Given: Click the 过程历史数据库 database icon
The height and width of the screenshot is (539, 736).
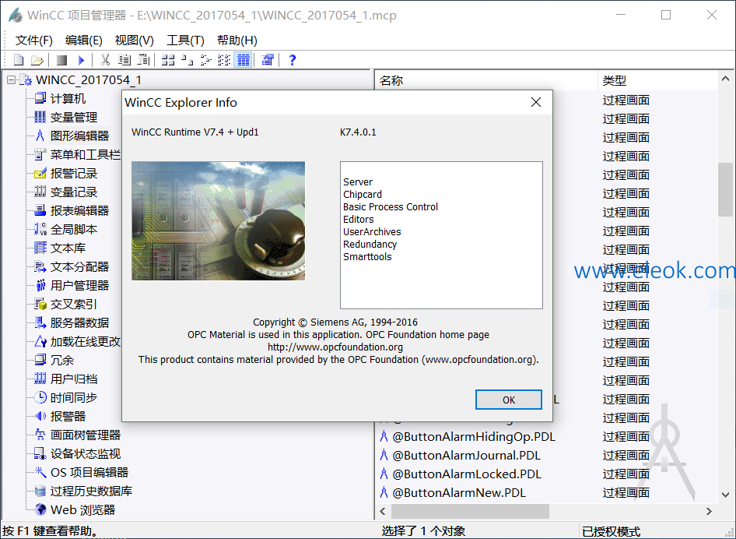Looking at the screenshot, I should click(x=40, y=491).
